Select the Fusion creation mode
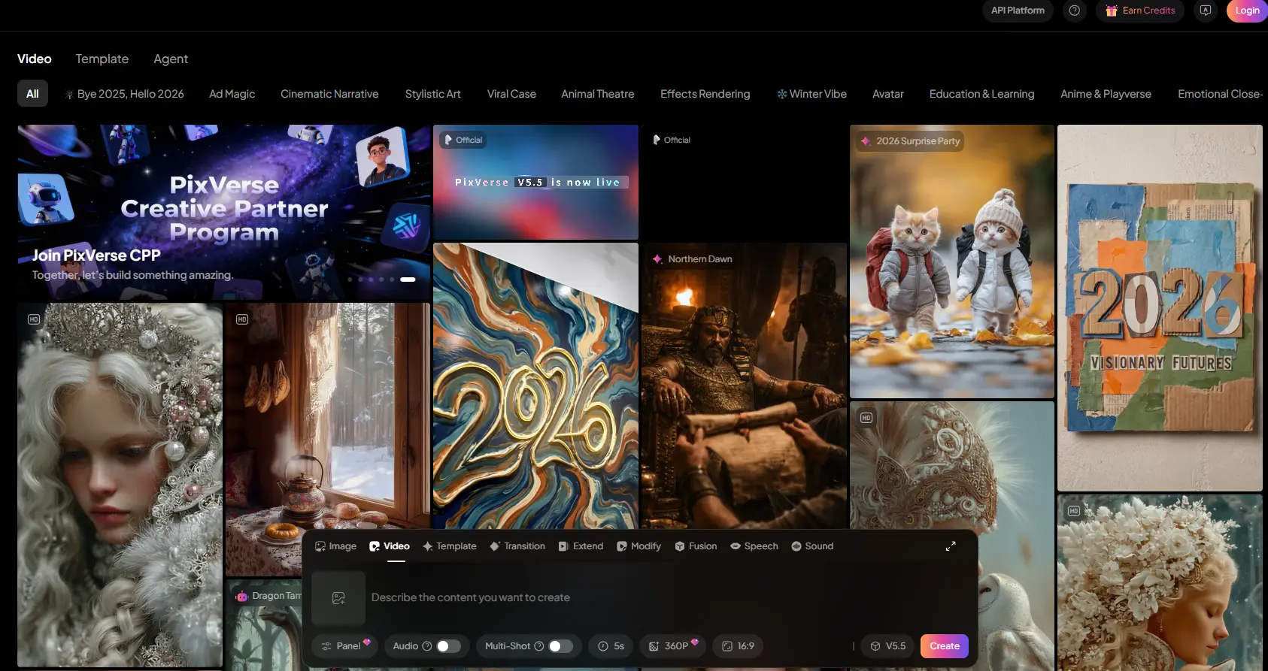The image size is (1268, 671). tap(696, 546)
